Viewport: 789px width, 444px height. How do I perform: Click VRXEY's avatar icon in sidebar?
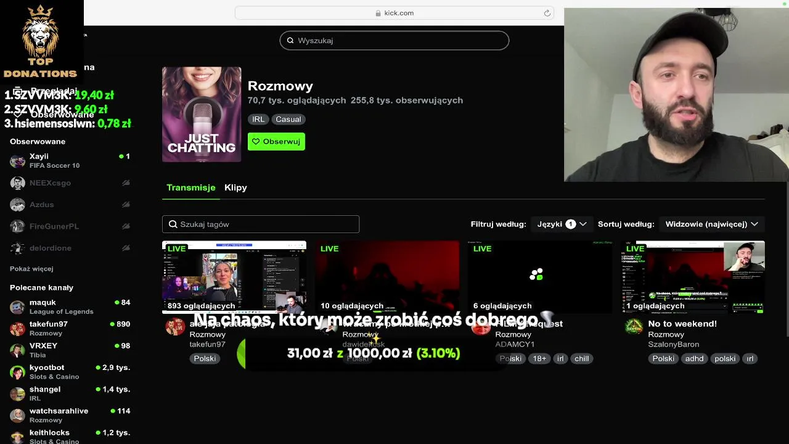tap(17, 350)
